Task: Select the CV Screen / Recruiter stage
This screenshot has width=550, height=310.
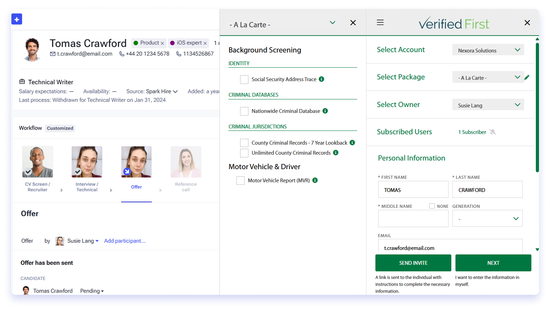Action: [x=38, y=169]
